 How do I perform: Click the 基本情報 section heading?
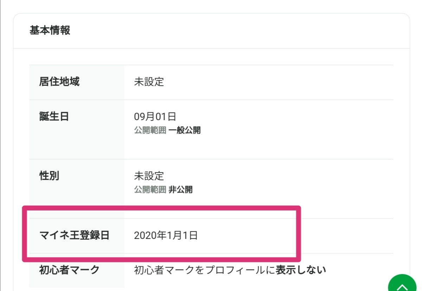click(x=50, y=31)
